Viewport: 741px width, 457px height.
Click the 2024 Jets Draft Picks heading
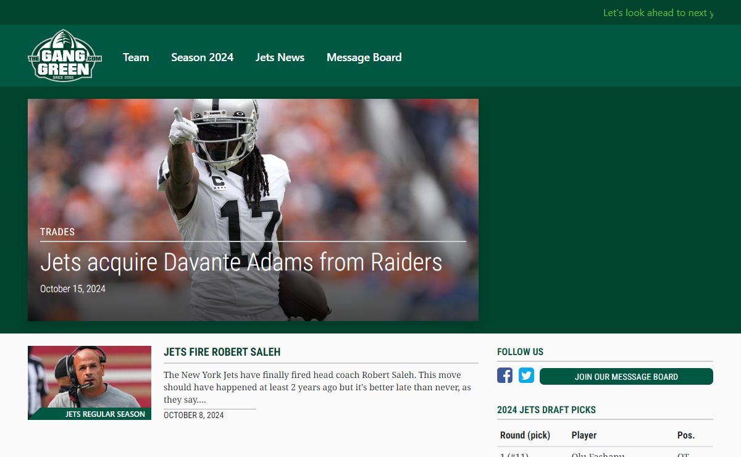[546, 410]
